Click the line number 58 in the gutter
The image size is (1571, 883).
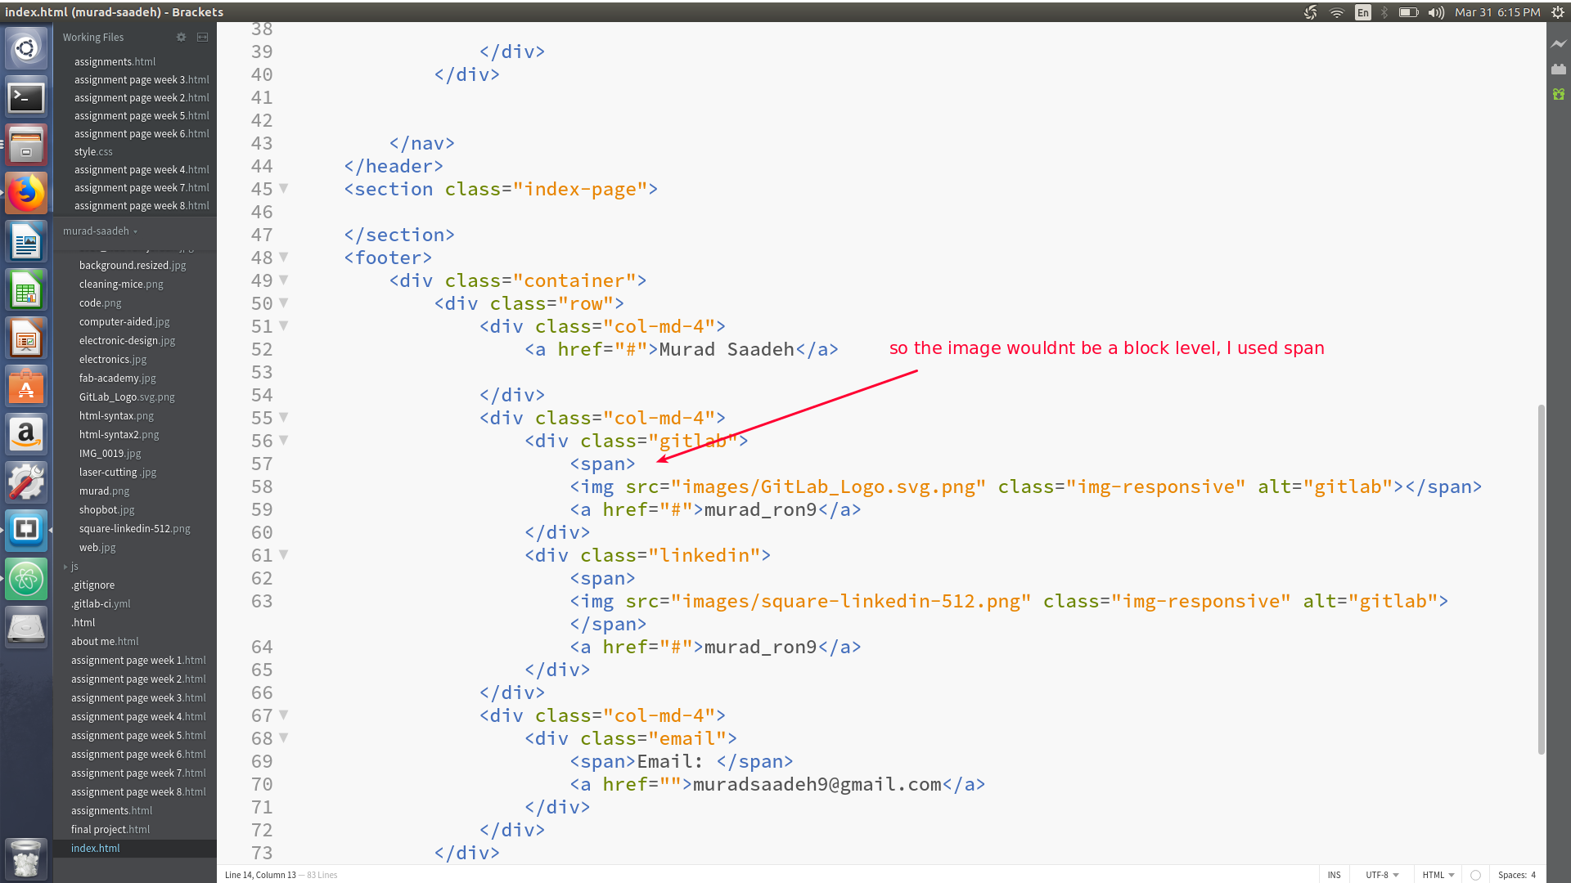(x=262, y=486)
